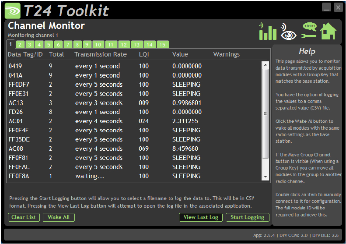Switch to channel tab 9
346x244 pixels.
pos(87,45)
